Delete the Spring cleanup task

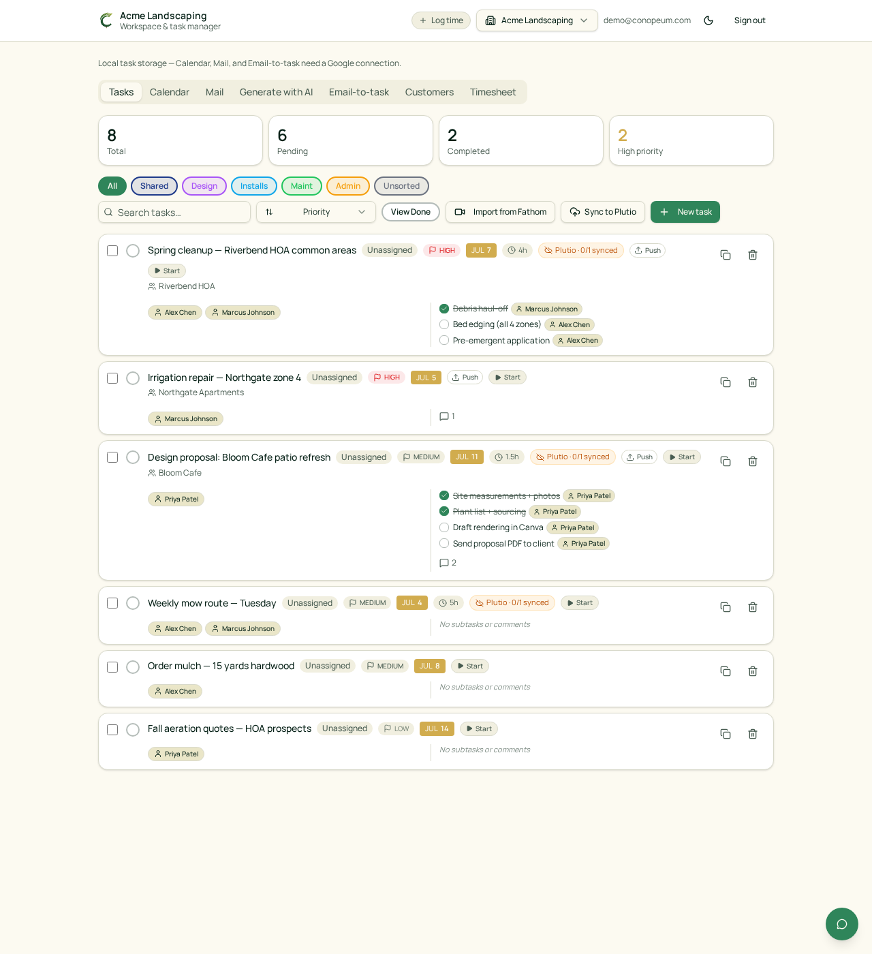click(753, 255)
